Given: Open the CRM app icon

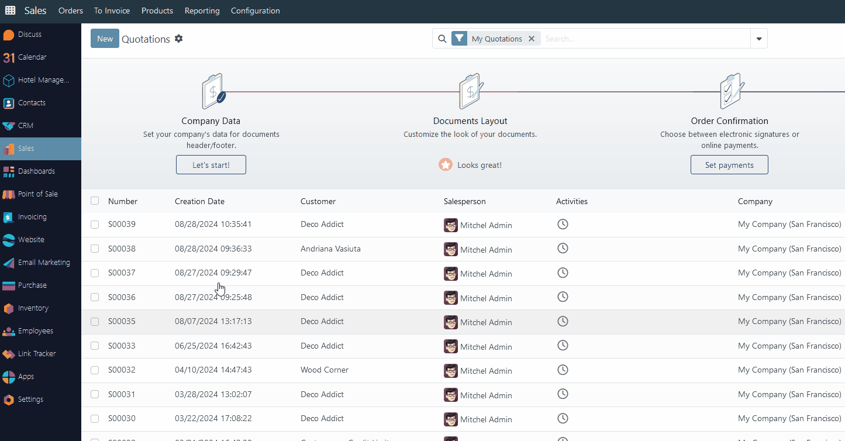Looking at the screenshot, I should pos(9,126).
